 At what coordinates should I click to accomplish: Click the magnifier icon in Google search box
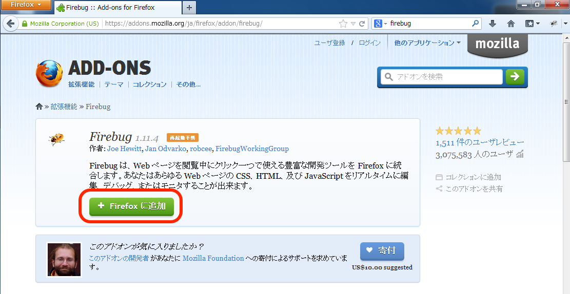(475, 24)
